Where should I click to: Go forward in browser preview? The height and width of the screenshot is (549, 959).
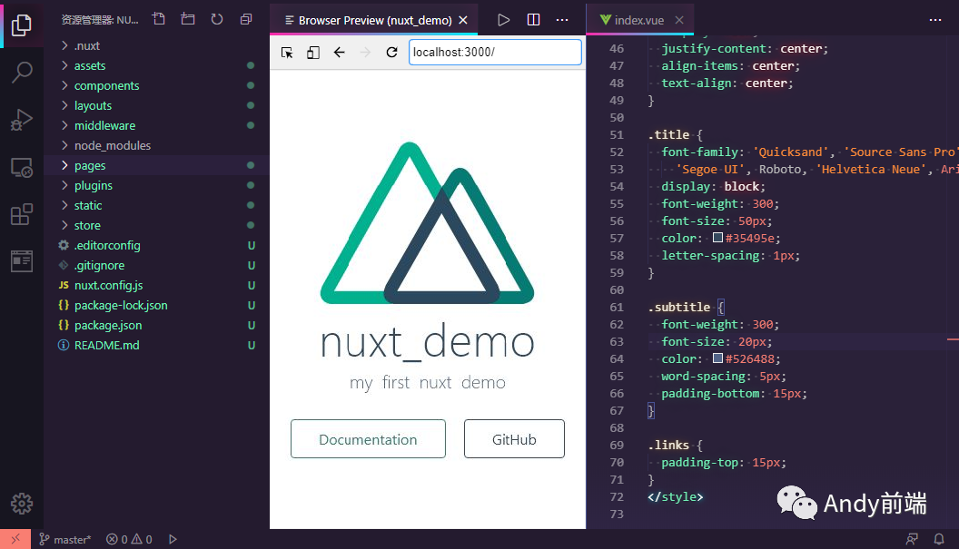366,53
